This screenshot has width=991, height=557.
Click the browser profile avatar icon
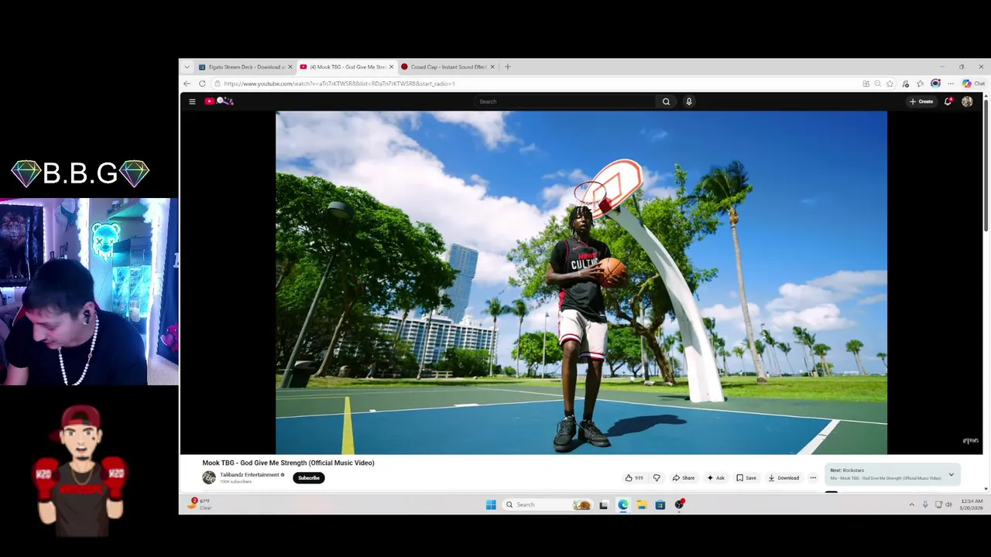point(935,84)
